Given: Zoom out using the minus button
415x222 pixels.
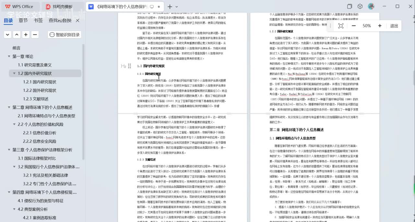Looking at the screenshot, I should coord(354,26).
